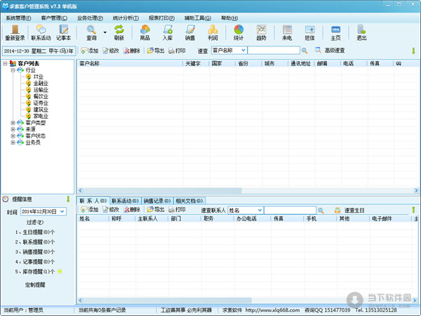Viewport: 421px width, 316px height.
Task: Open the 记事本 notebook tool
Action: [64, 32]
